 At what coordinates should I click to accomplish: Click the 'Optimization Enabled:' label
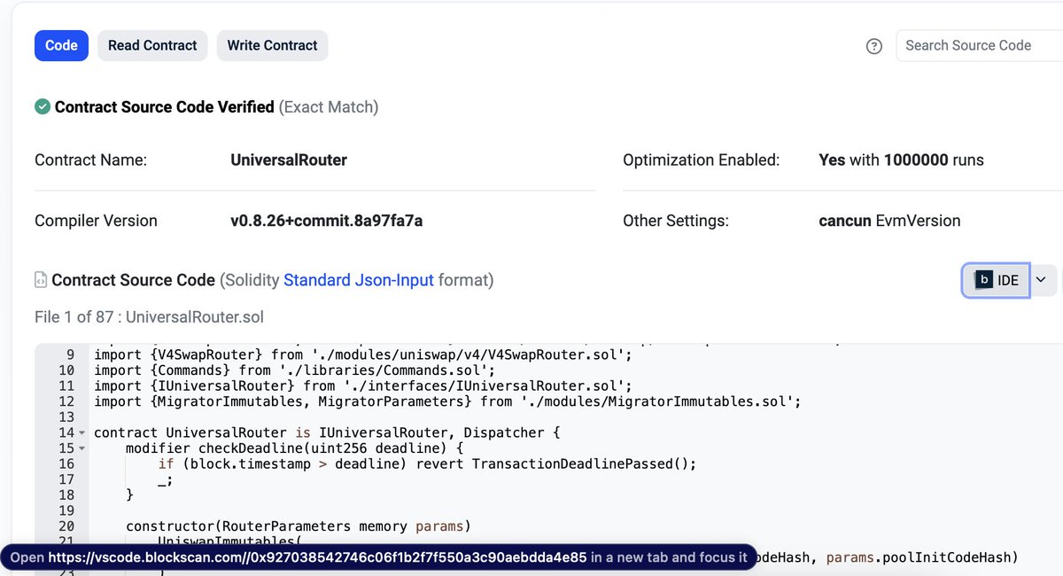coord(702,160)
